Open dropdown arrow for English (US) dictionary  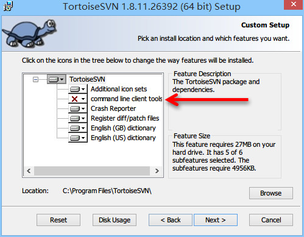[83, 138]
